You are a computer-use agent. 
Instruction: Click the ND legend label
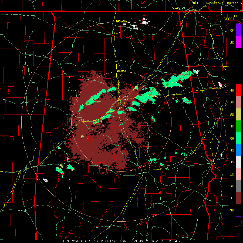232,210
